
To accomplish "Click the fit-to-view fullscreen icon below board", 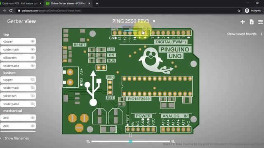I will [x=130, y=135].
